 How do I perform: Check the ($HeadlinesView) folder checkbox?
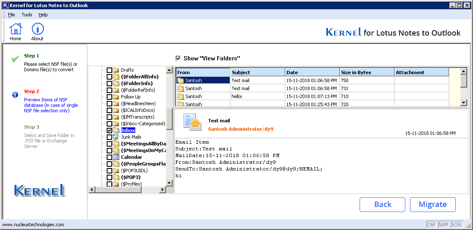tap(109, 103)
